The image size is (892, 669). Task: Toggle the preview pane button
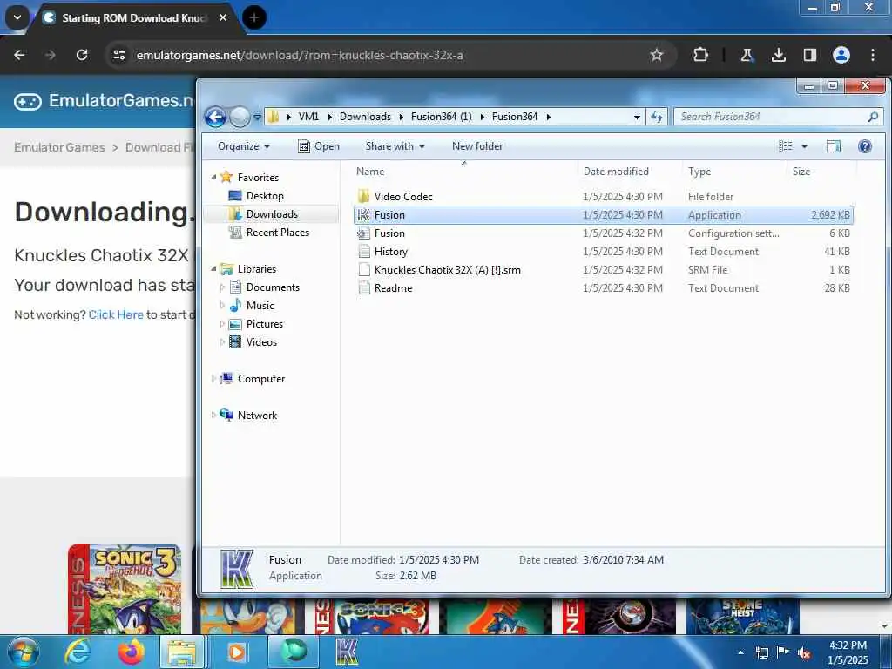[834, 146]
